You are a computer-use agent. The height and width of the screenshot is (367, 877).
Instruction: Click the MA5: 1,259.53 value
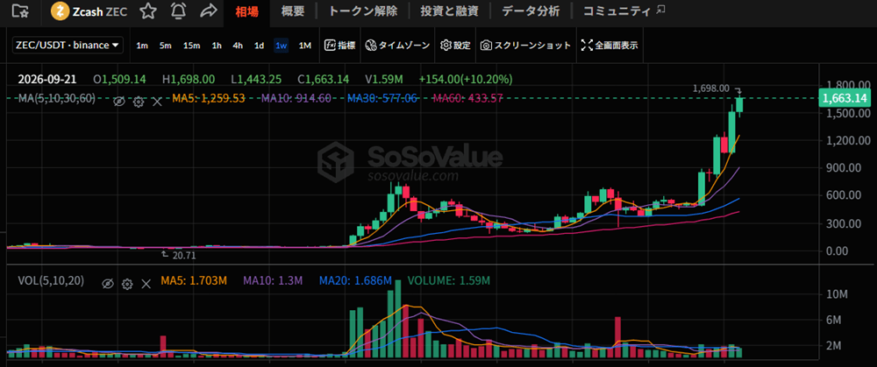click(x=209, y=98)
